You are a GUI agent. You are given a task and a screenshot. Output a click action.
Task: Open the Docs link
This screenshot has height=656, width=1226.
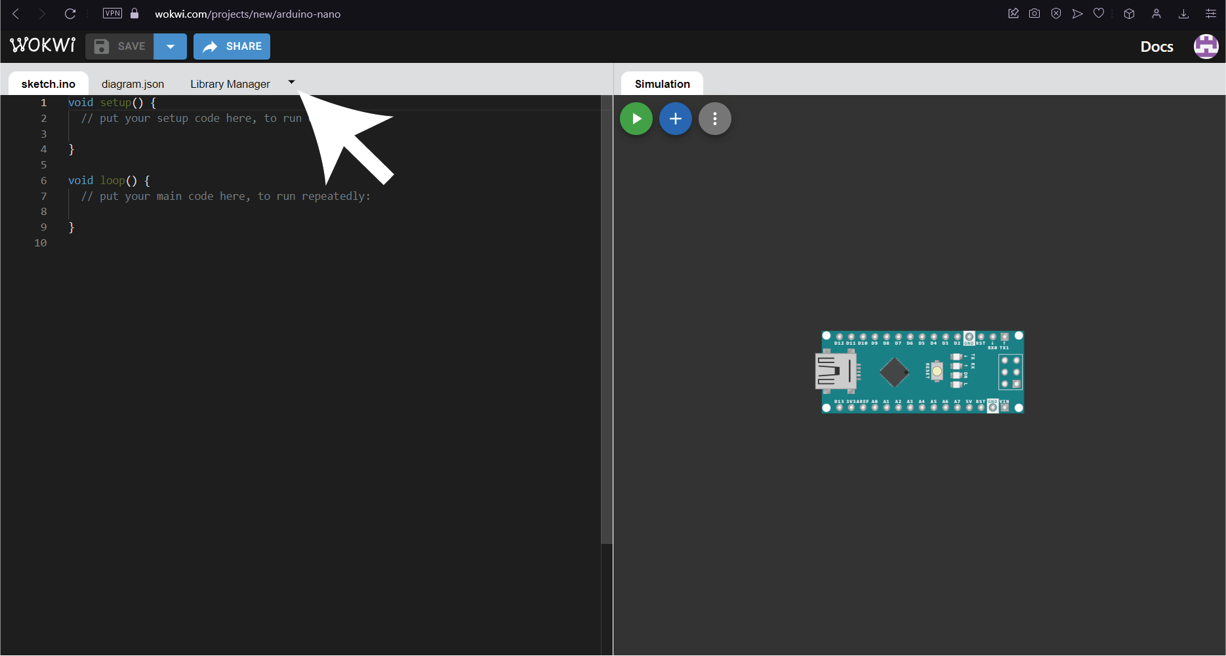[x=1156, y=47]
